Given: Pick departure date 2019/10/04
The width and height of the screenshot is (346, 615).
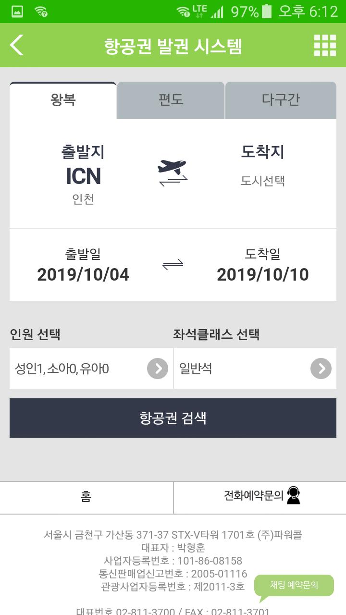Looking at the screenshot, I should tap(83, 266).
